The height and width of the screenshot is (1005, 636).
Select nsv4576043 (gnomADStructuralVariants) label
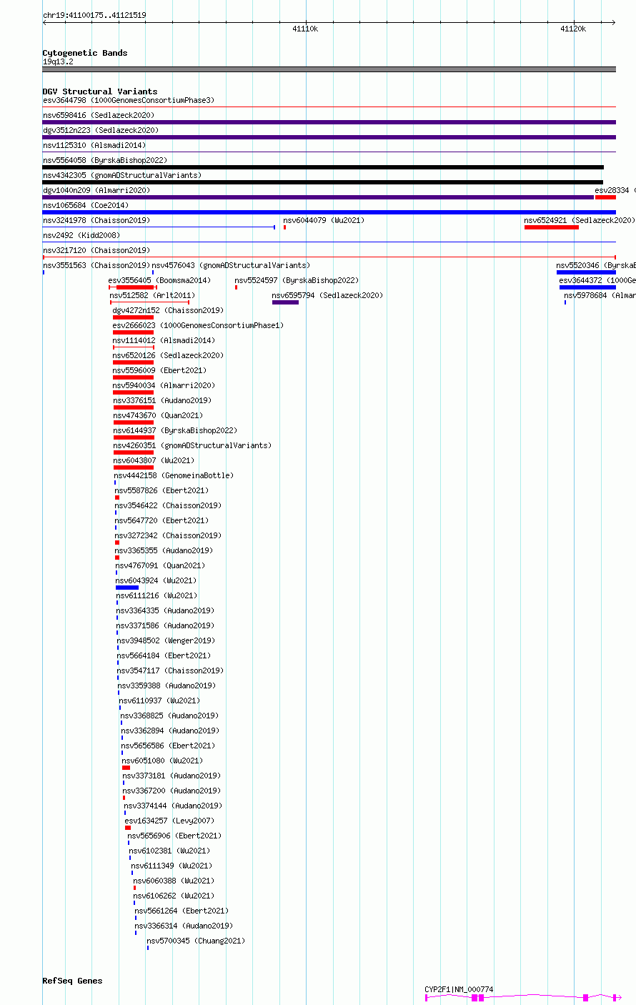pyautogui.click(x=231, y=265)
